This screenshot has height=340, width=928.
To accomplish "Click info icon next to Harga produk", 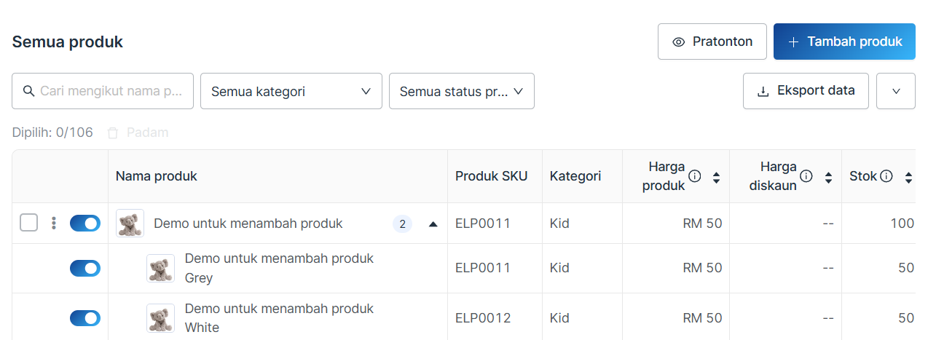I will point(695,176).
